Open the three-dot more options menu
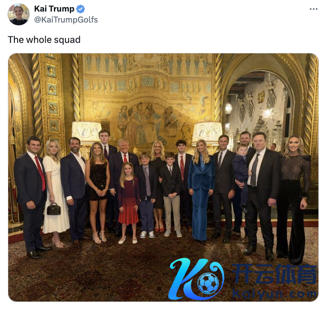The width and height of the screenshot is (325, 312). [x=313, y=9]
